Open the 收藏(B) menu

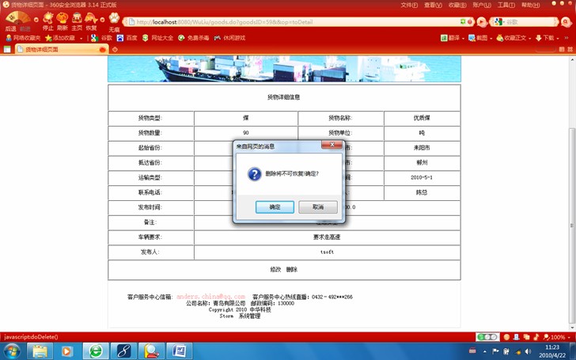point(457,5)
